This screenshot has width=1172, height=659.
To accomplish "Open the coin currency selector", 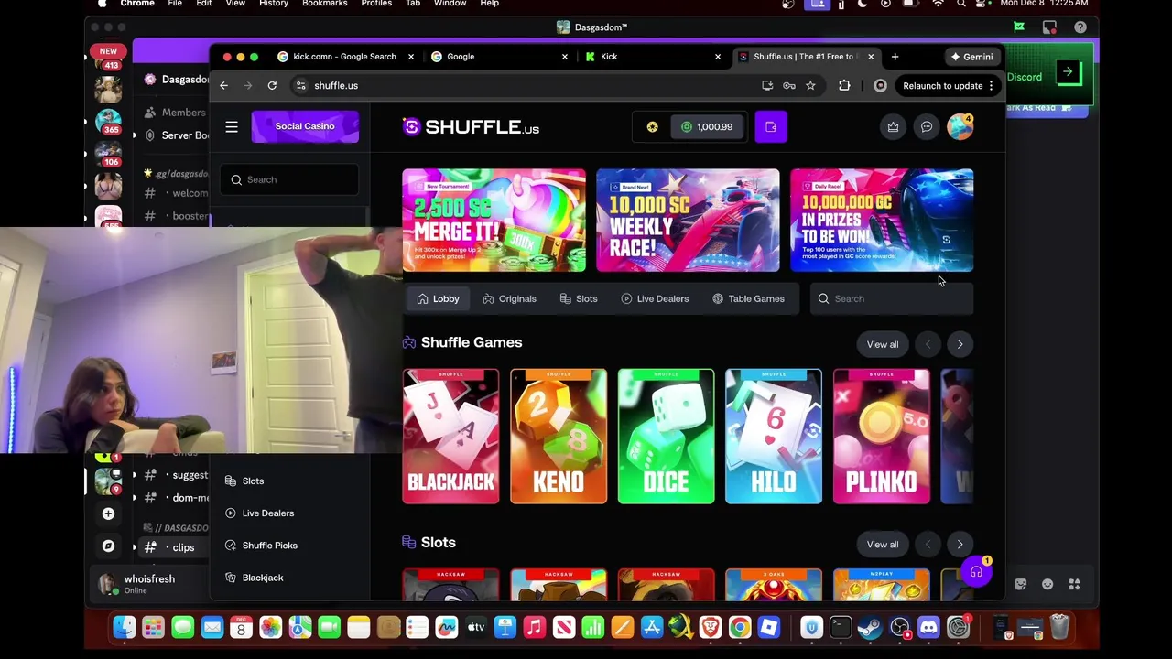I will (x=652, y=127).
